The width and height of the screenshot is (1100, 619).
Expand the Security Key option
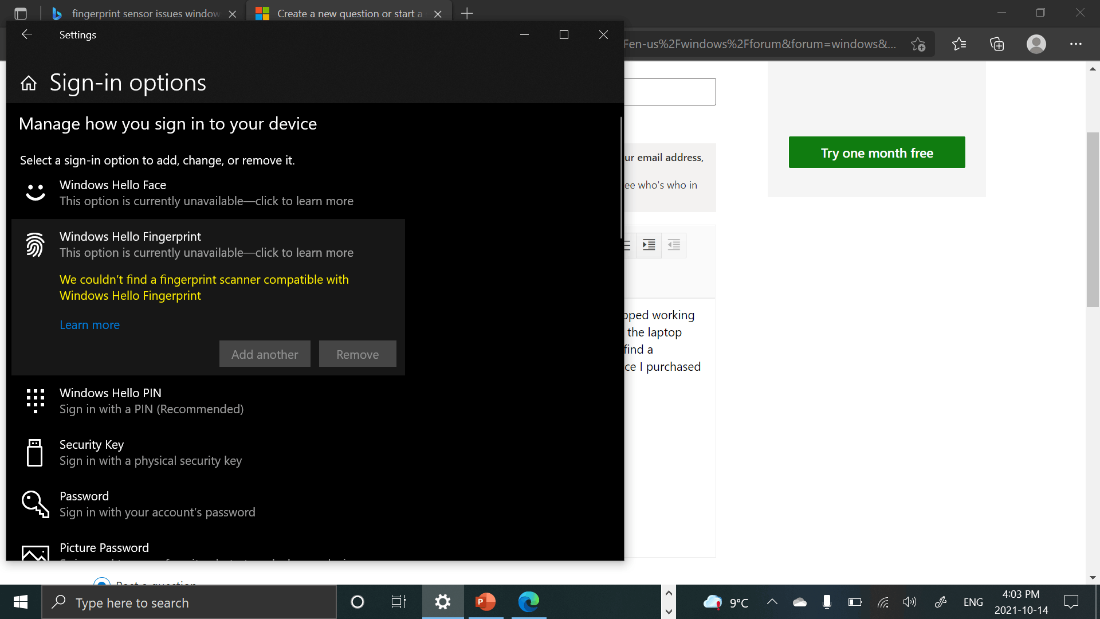(x=208, y=453)
